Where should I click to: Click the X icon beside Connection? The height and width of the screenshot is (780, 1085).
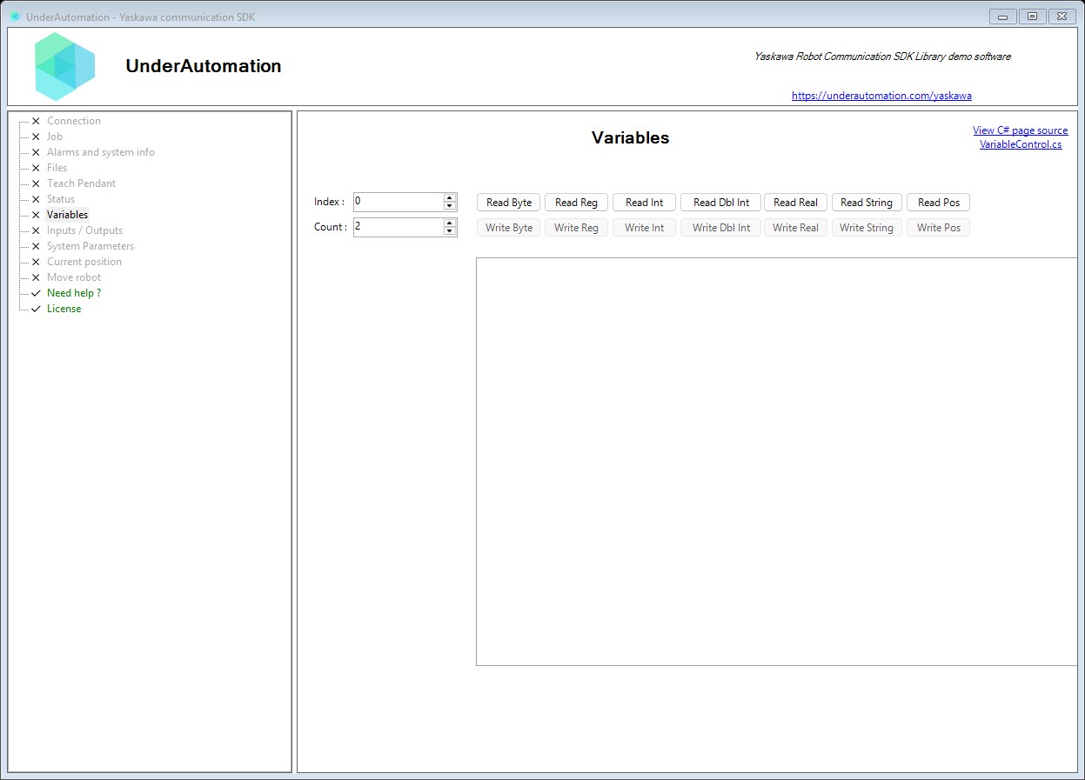pos(36,121)
